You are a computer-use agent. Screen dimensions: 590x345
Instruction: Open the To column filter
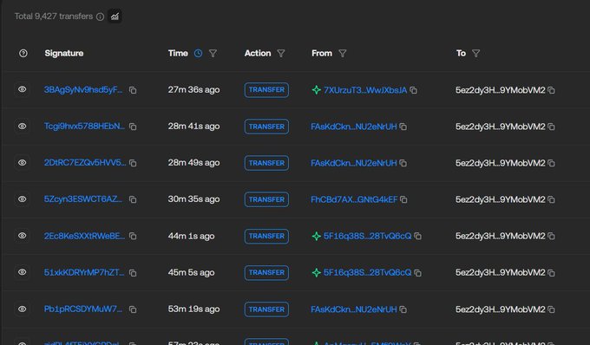[476, 54]
